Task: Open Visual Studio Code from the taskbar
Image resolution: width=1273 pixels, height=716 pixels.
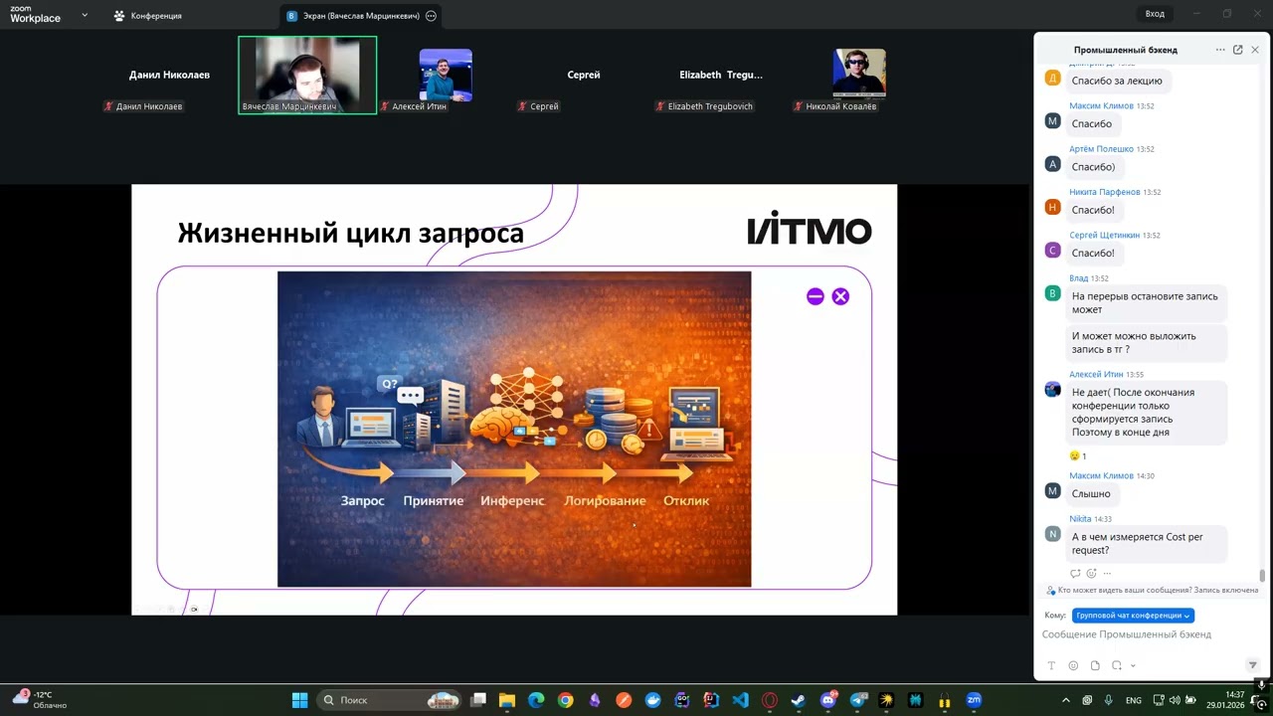Action: [x=740, y=700]
